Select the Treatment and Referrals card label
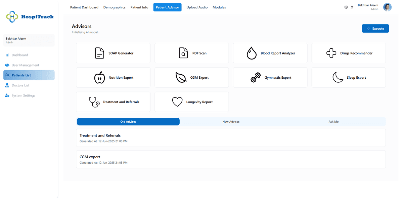Image resolution: width=403 pixels, height=198 pixels. [x=121, y=102]
